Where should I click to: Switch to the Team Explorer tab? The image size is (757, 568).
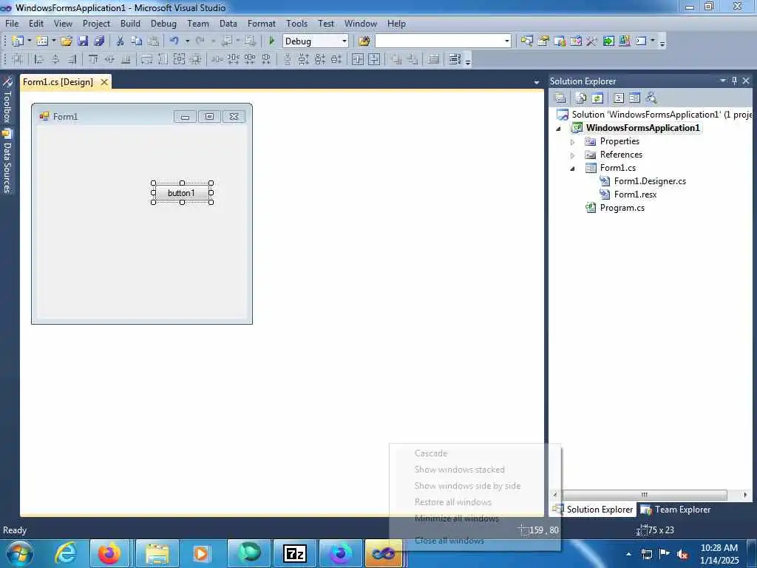(676, 510)
